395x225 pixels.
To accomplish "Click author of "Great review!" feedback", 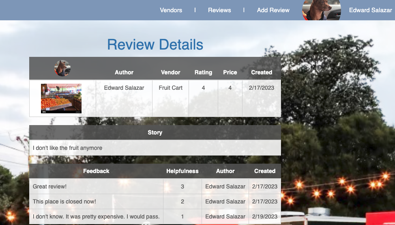I will coord(225,187).
